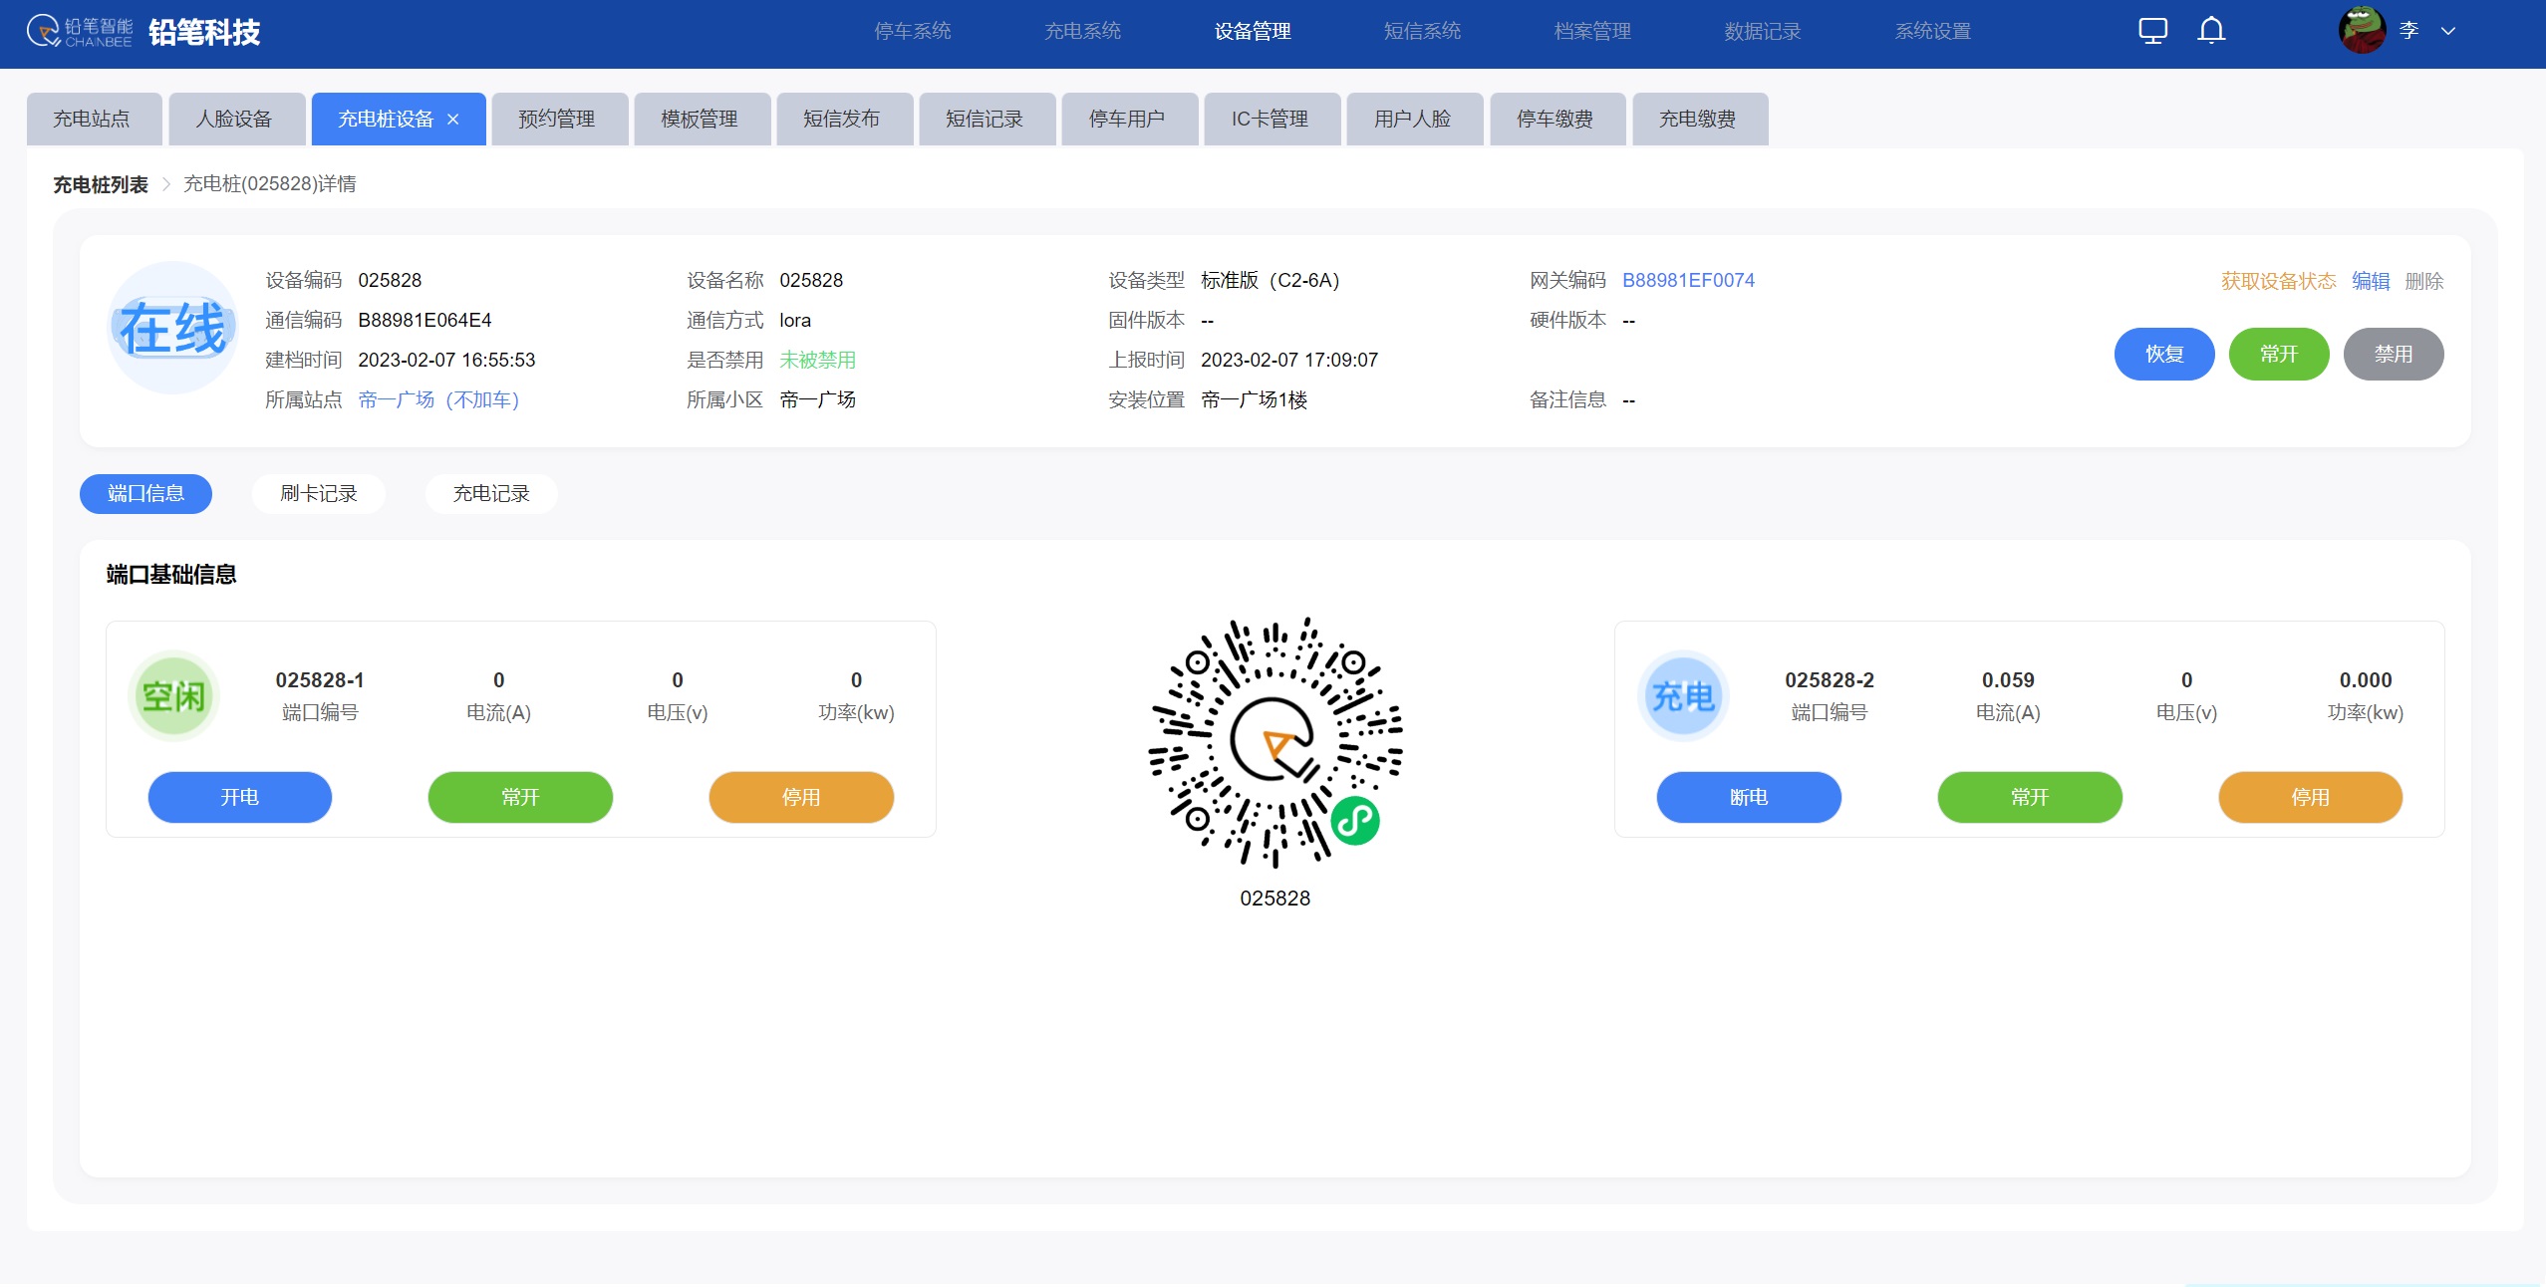Click 获取设备状态 link
The width and height of the screenshot is (2546, 1287).
point(2278,282)
